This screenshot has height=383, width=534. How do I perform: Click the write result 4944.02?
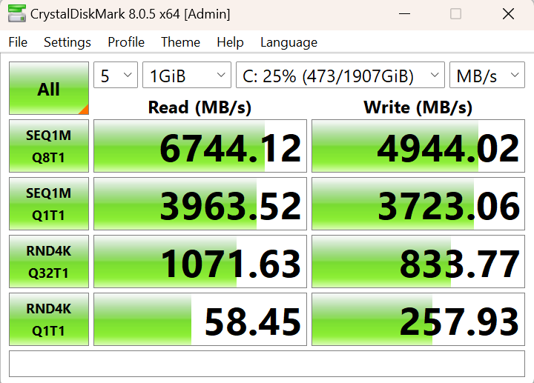click(418, 146)
